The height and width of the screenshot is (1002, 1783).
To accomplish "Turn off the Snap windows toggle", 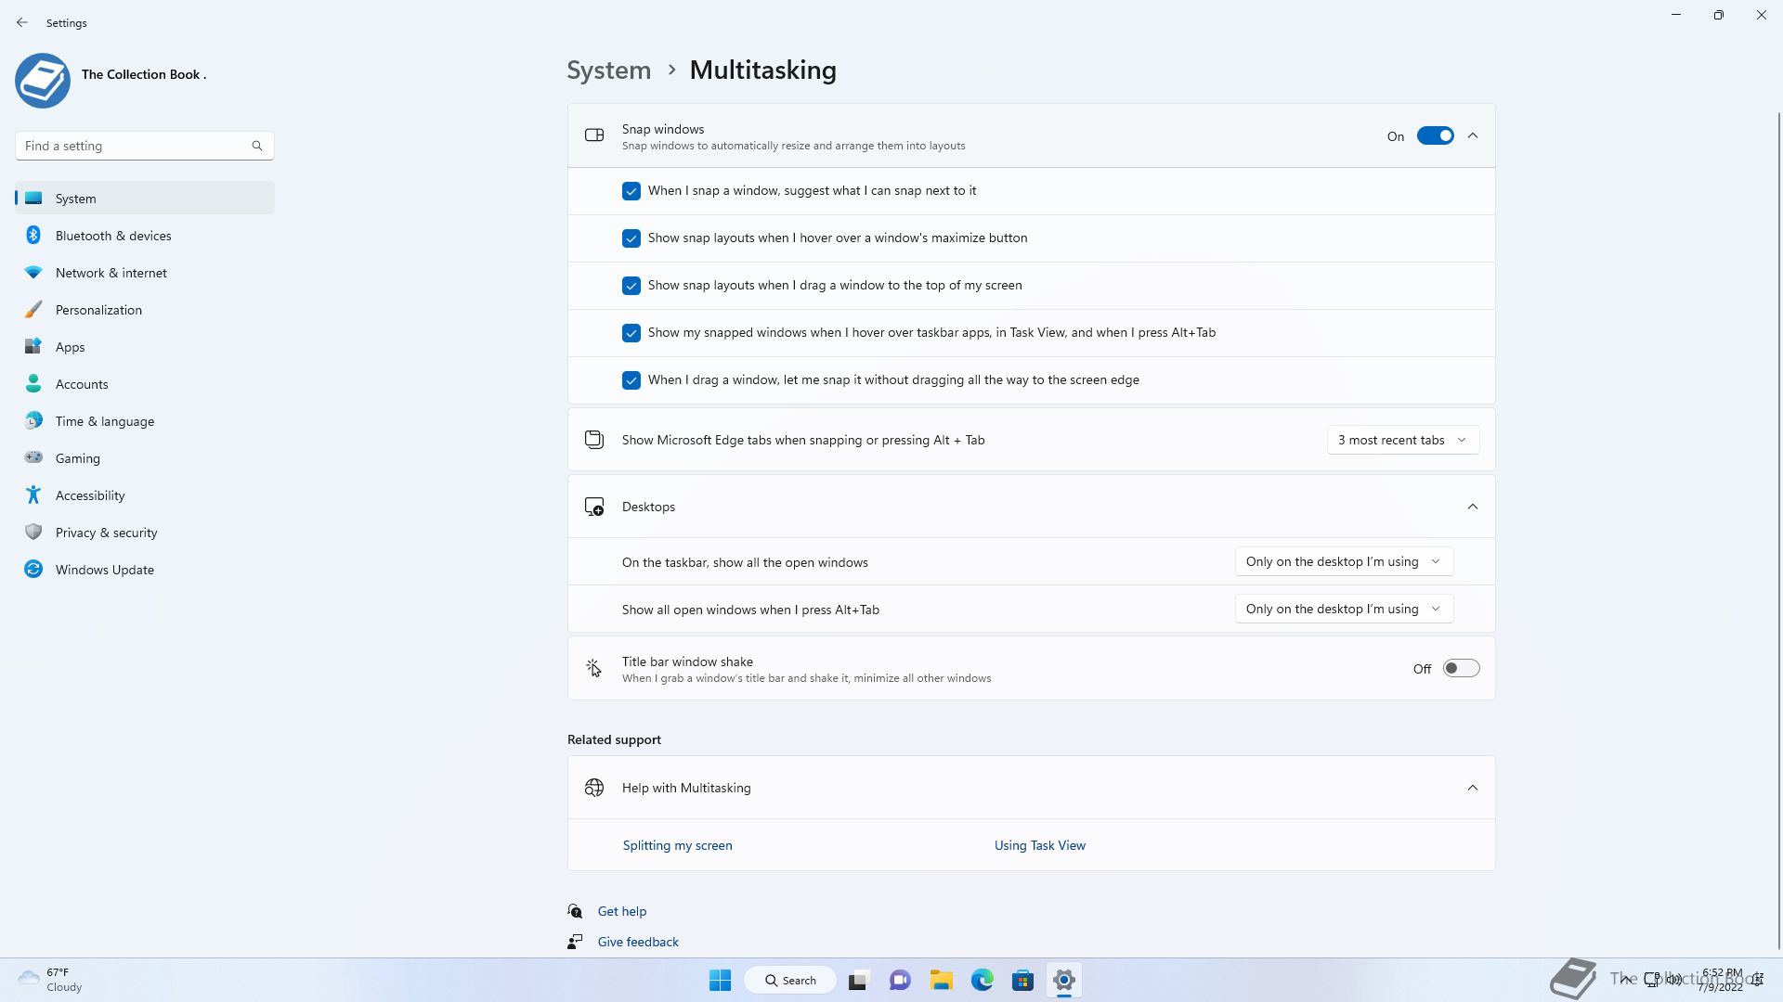I will (1435, 136).
